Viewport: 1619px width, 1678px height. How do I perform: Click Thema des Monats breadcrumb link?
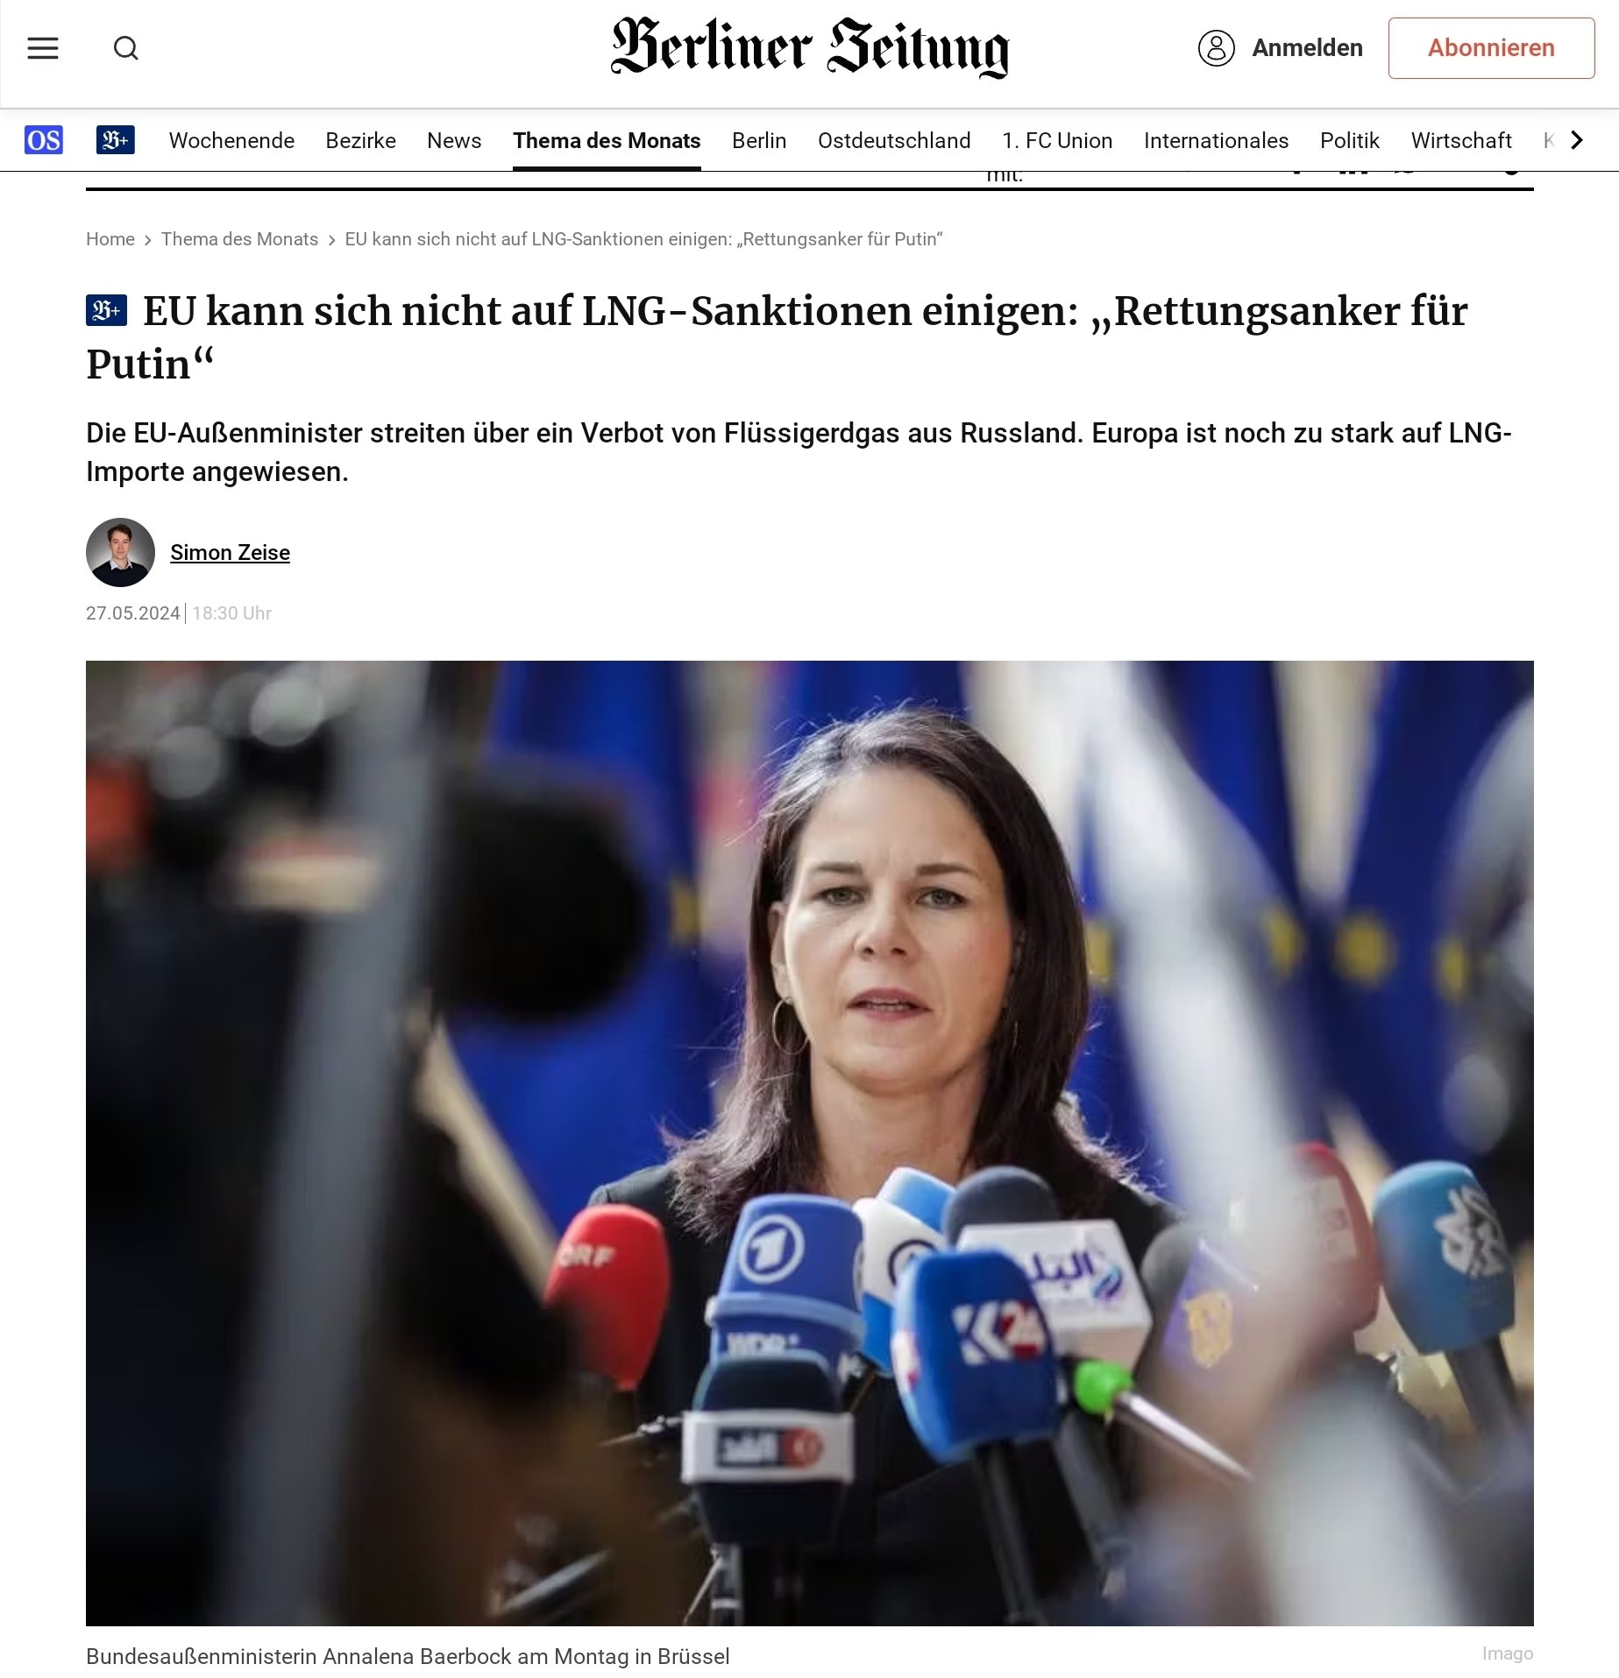(239, 239)
